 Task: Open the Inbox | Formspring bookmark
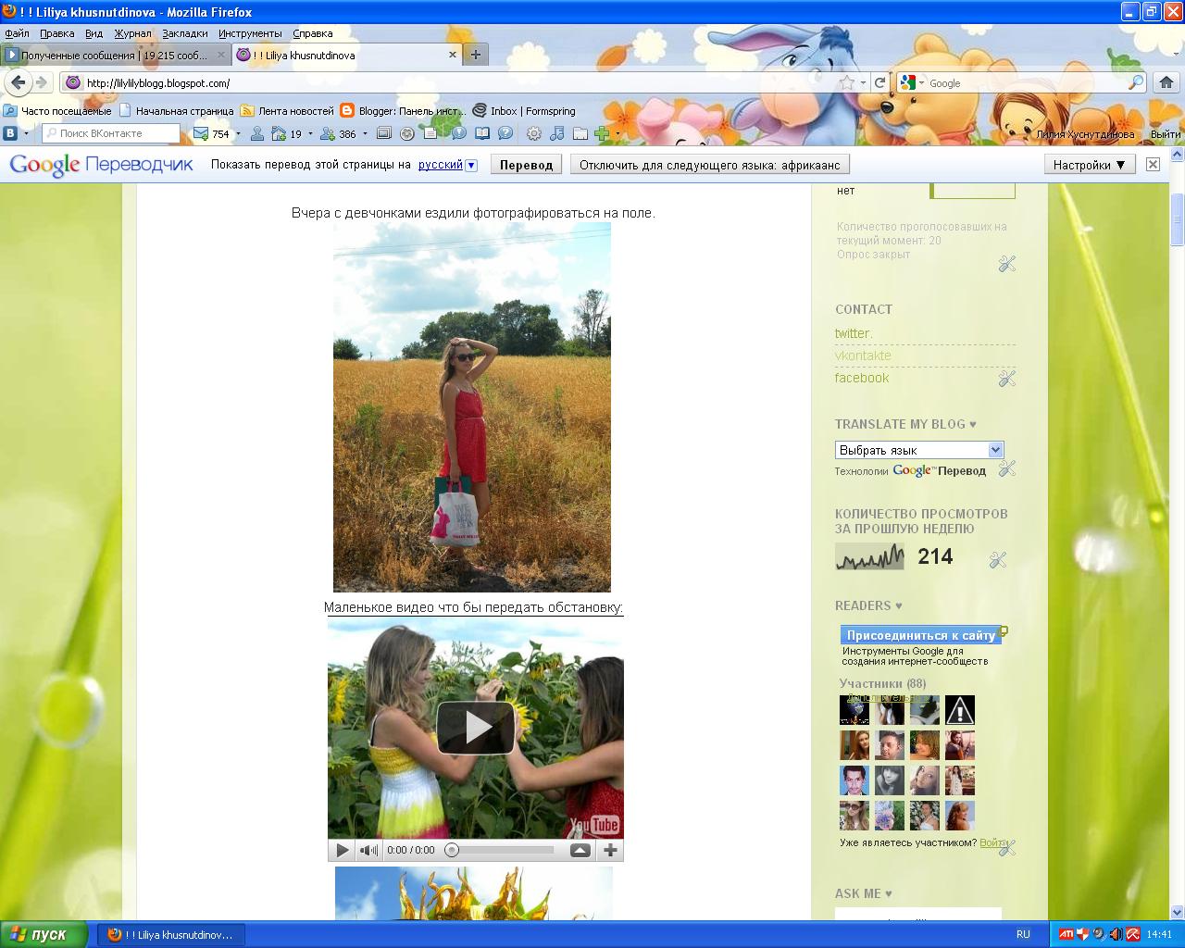524,110
